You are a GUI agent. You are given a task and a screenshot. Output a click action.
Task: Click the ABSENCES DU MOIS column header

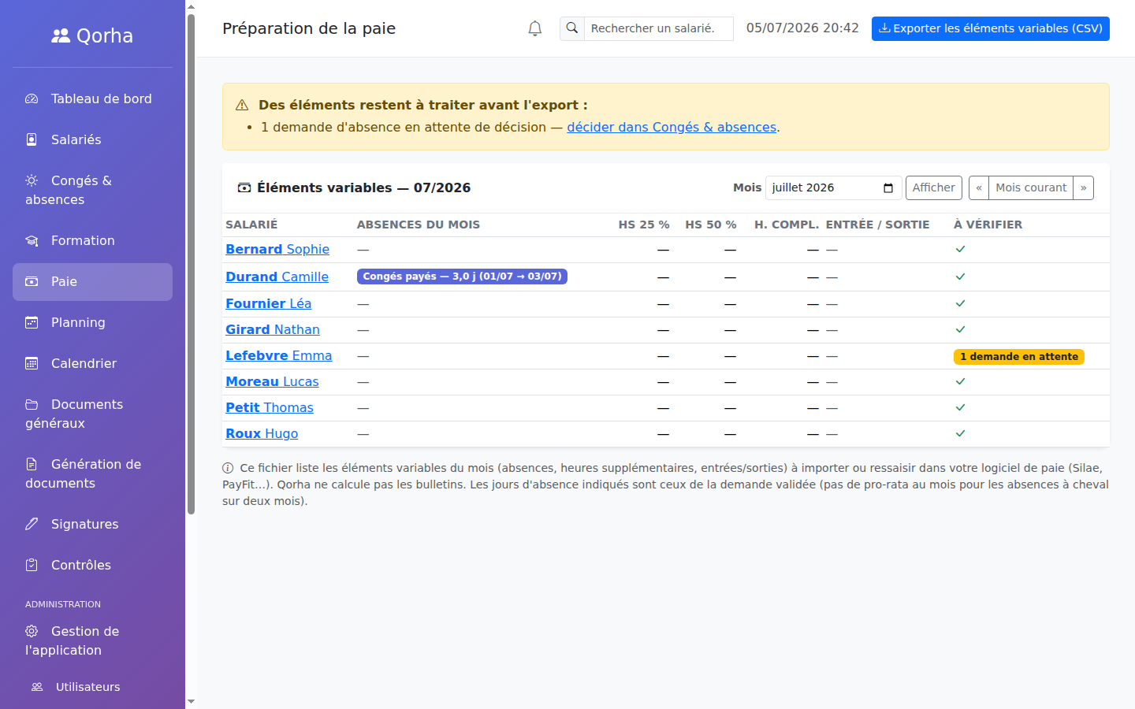pos(419,225)
